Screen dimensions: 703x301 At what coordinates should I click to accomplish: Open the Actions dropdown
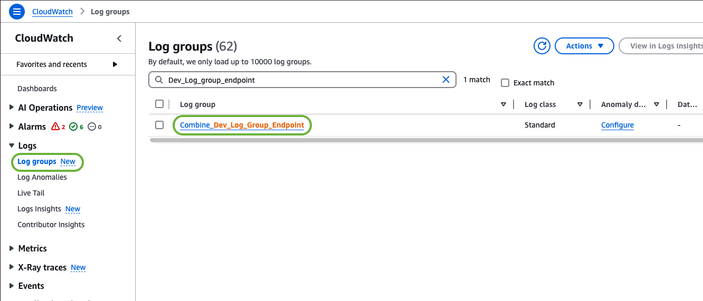point(584,46)
